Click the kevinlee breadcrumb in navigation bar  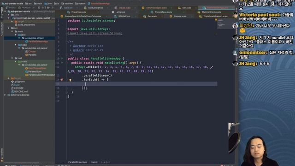(x=67, y=3)
